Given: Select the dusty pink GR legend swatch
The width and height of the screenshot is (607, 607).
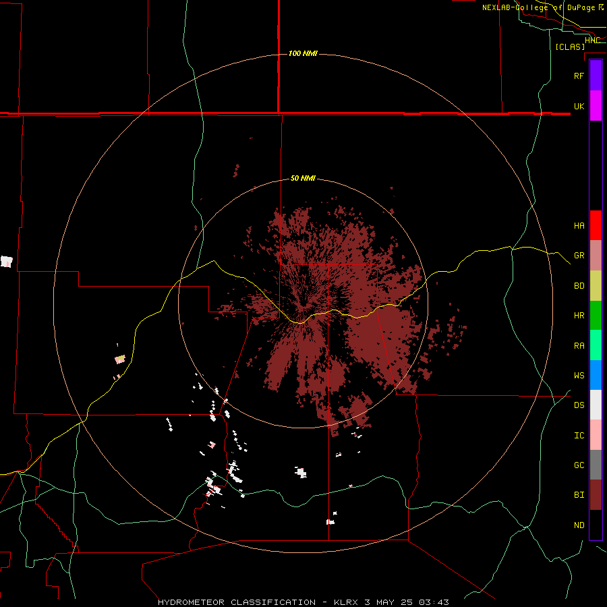Looking at the screenshot, I should tap(596, 256).
